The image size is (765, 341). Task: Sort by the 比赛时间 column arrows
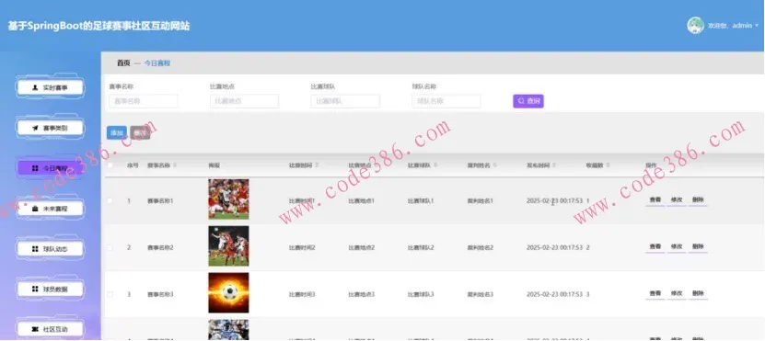point(317,165)
